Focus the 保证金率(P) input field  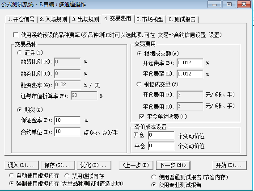click(68, 120)
